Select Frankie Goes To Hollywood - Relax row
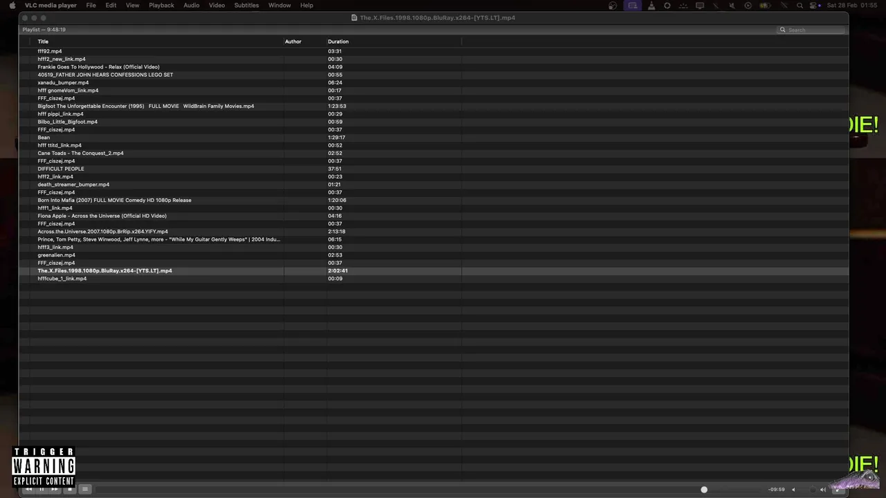The width and height of the screenshot is (886, 498). coord(98,67)
